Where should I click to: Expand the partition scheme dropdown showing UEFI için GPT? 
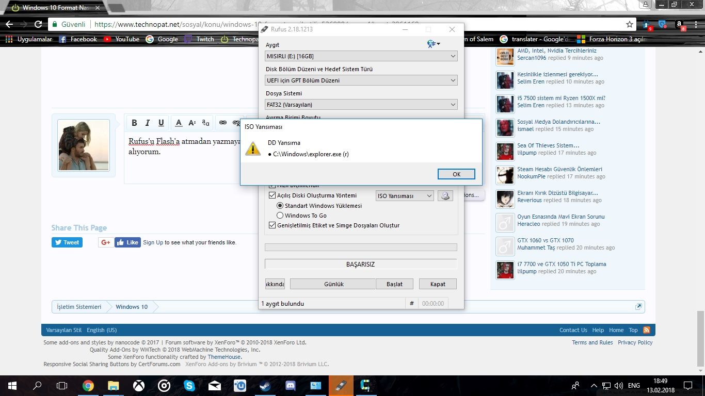(361, 80)
